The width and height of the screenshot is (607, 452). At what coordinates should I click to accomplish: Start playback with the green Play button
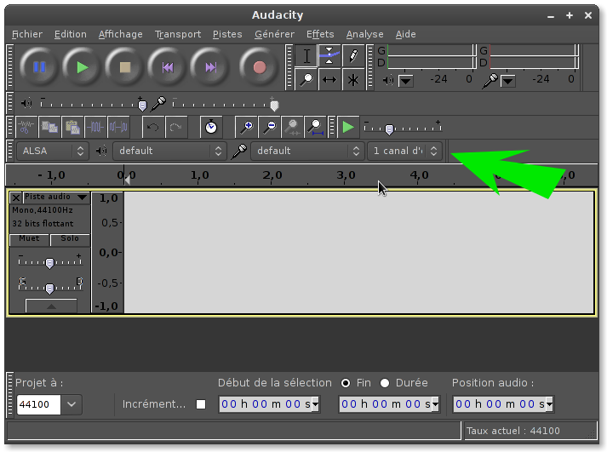82,67
